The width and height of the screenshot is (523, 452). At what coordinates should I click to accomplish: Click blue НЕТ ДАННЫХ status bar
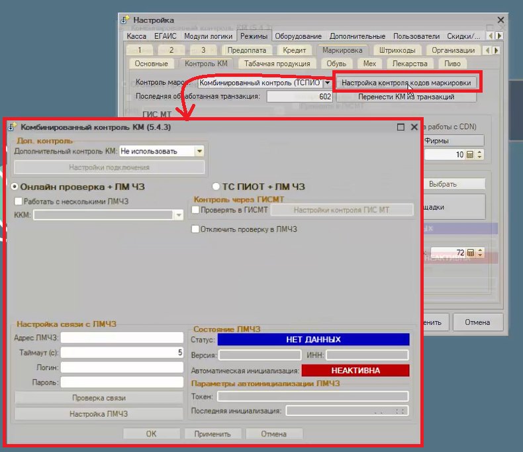click(x=313, y=339)
